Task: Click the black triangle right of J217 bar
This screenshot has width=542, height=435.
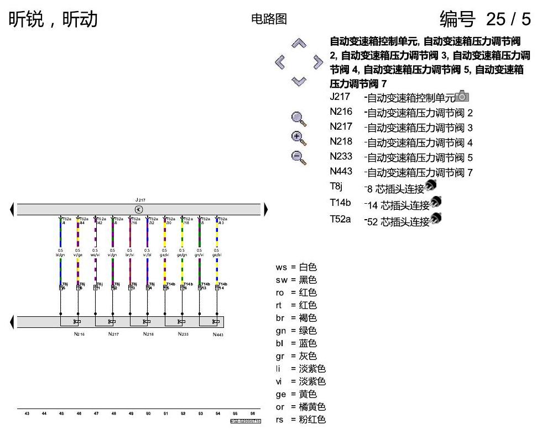Action: click(x=266, y=209)
